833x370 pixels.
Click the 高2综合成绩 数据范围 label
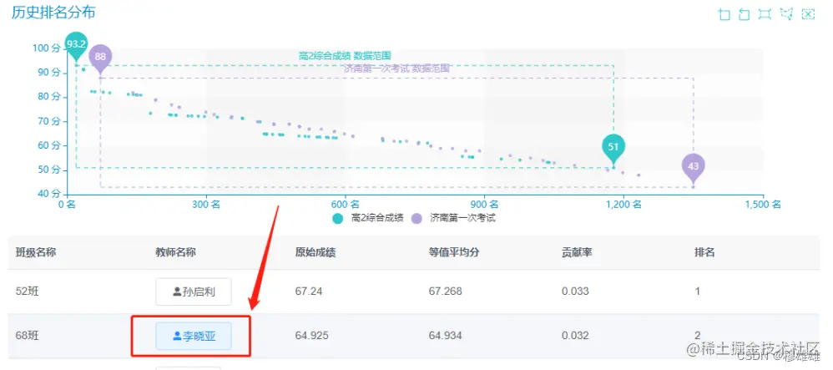coord(345,56)
